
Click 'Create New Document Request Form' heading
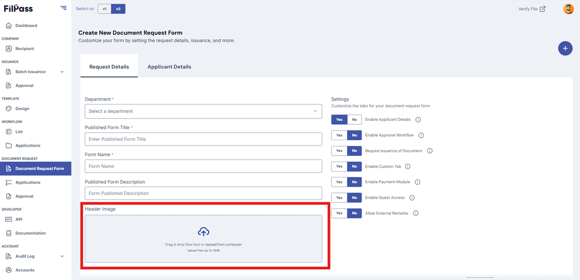tap(130, 33)
